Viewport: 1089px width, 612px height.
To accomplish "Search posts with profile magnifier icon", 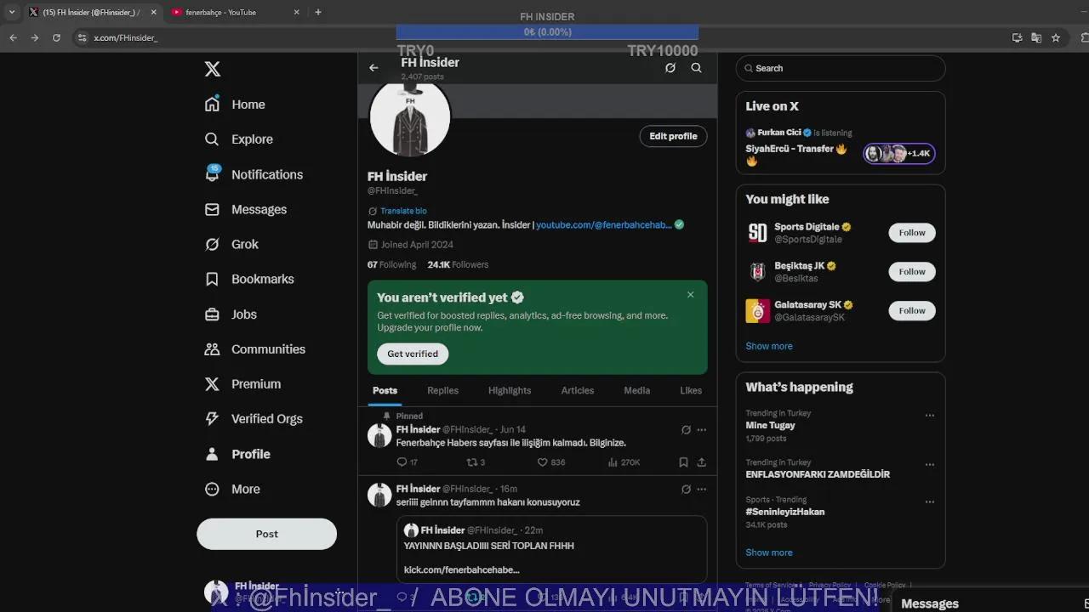I will [696, 68].
